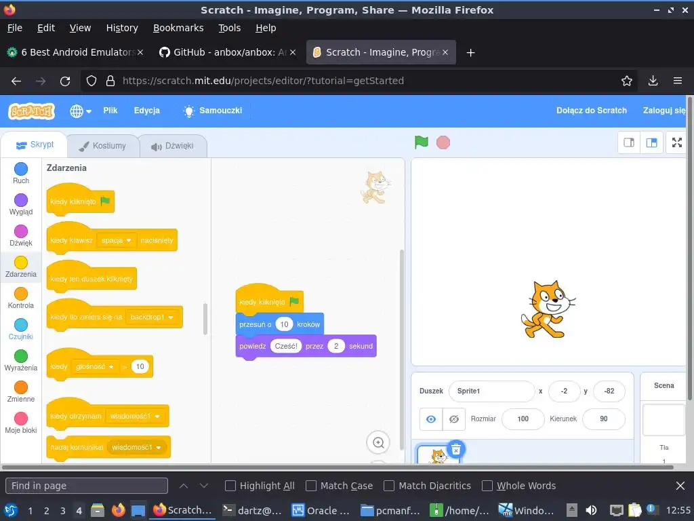The height and width of the screenshot is (521, 694).
Task: Open the Firefox Bookmarks menu
Action: click(x=178, y=28)
